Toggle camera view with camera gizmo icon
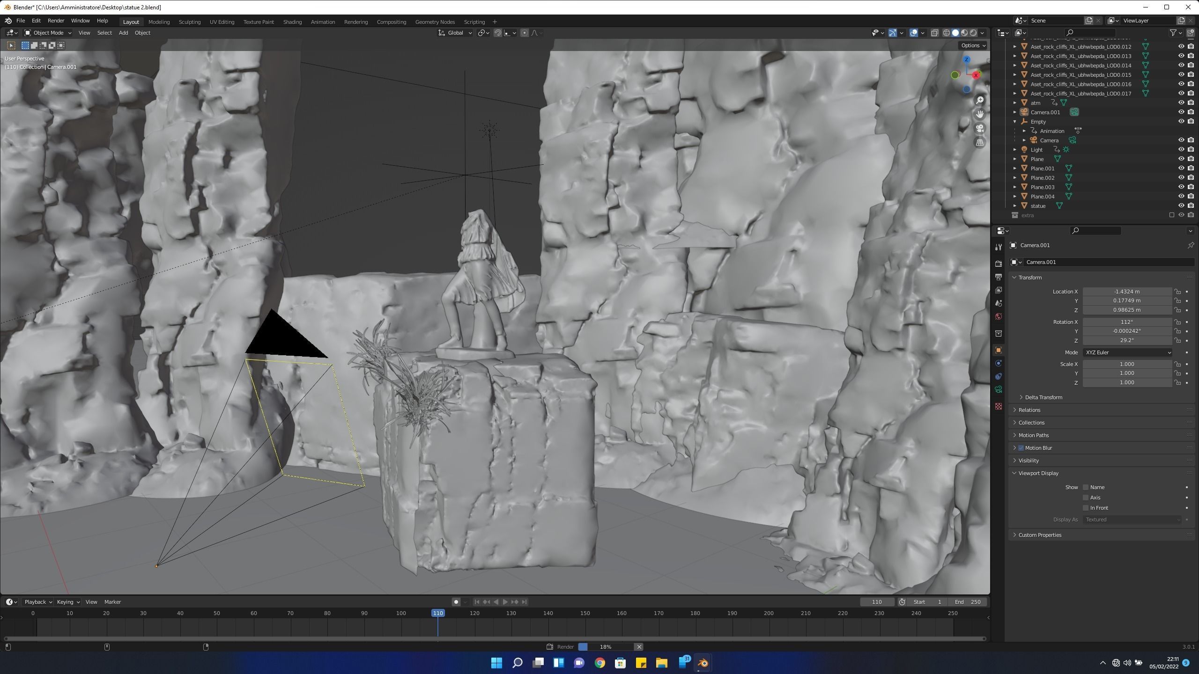1199x674 pixels. 979,128
